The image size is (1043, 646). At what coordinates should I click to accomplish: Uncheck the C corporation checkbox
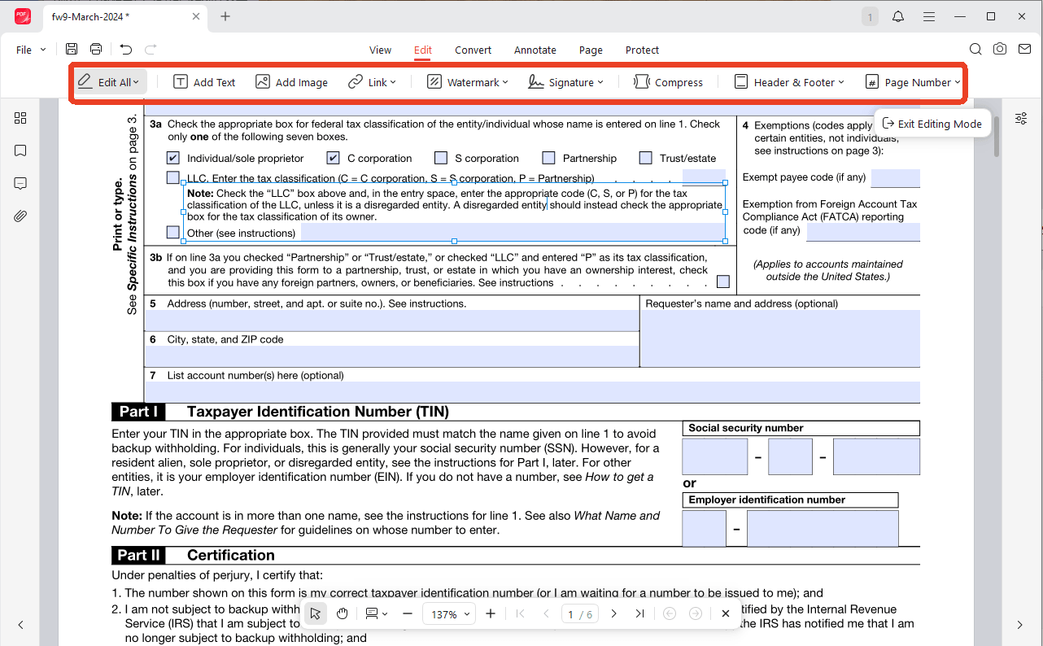coord(334,158)
